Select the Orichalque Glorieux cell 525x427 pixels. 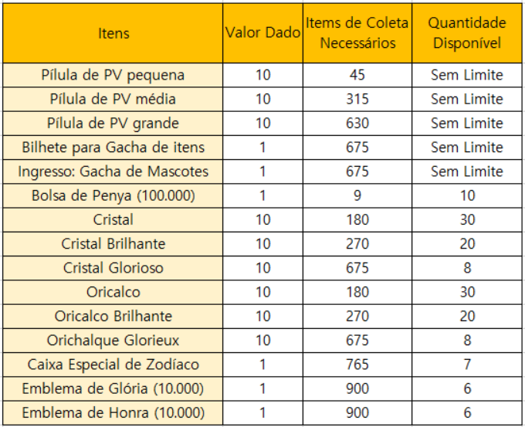(113, 341)
